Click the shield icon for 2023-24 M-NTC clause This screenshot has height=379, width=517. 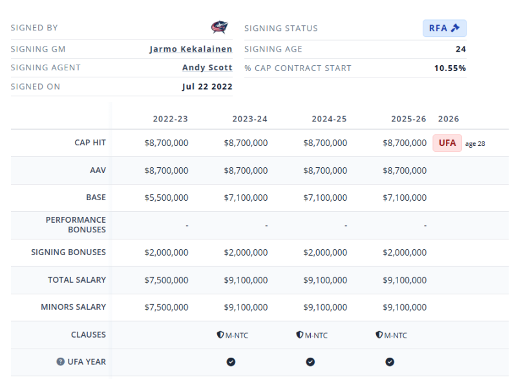pos(220,335)
